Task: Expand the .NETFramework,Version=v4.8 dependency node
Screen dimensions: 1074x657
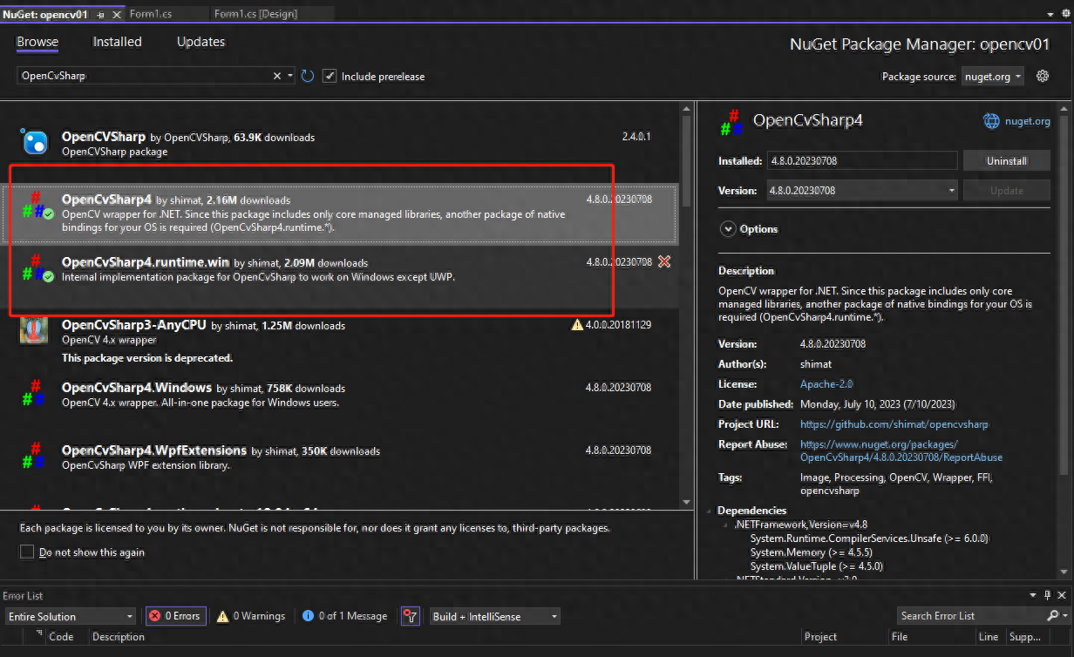Action: pyautogui.click(x=725, y=525)
